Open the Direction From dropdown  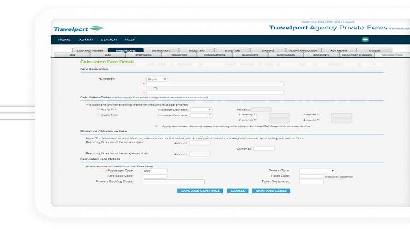[157, 79]
